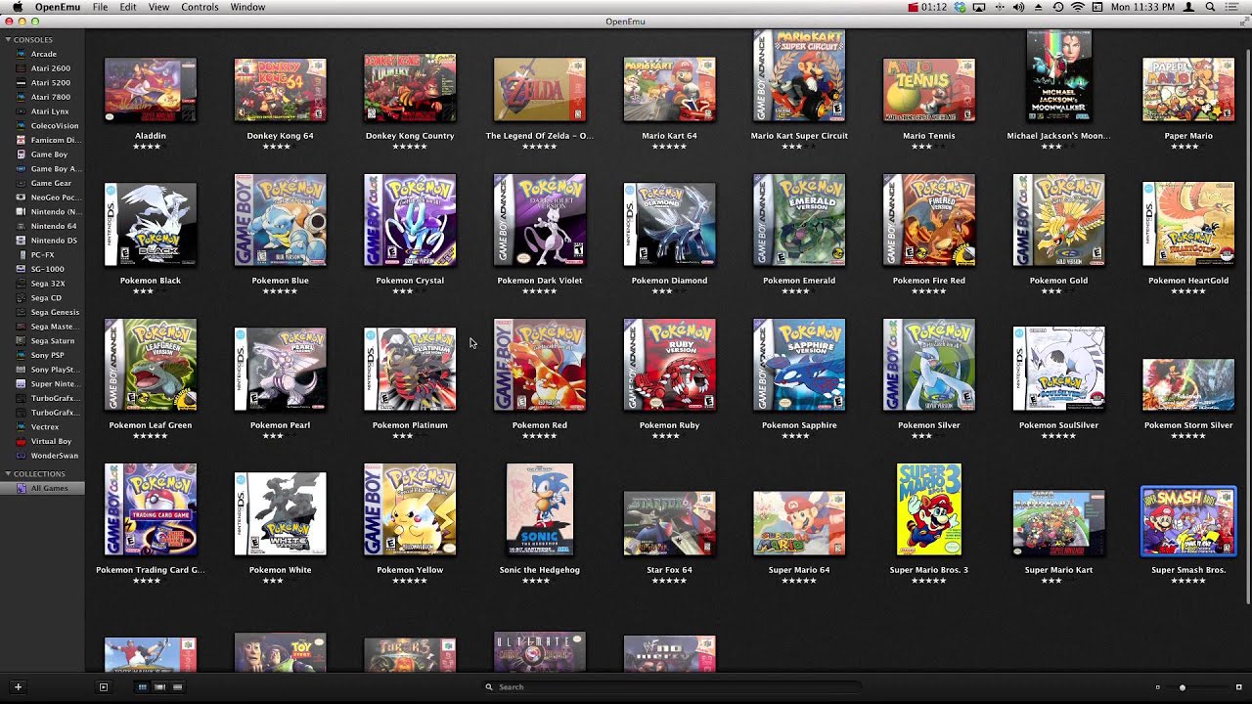Open the Sega CD library

[42, 298]
